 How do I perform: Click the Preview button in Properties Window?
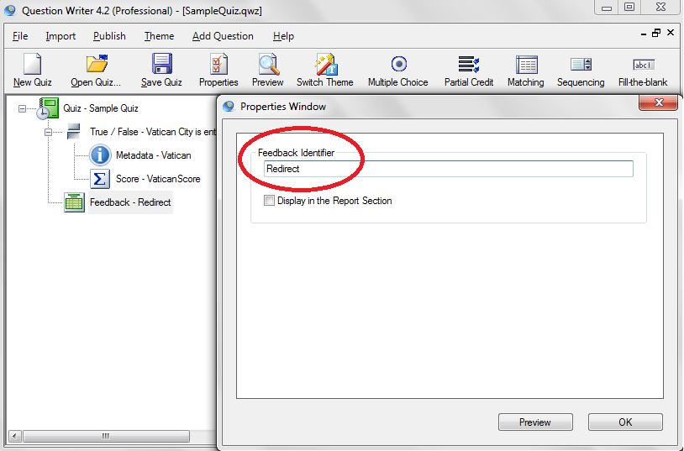(x=535, y=422)
